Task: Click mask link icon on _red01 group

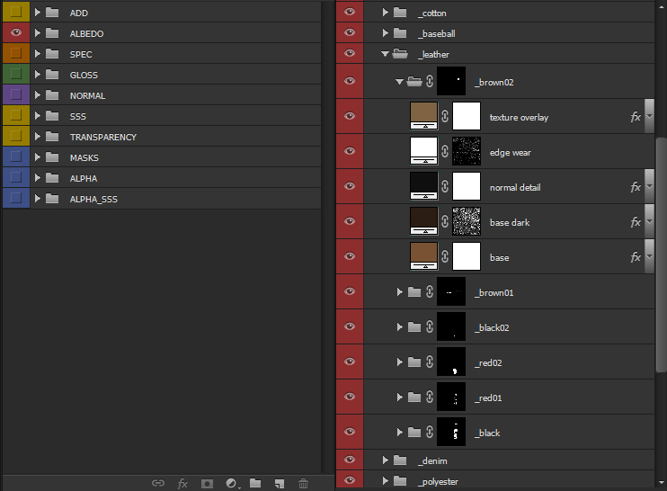Action: 430,397
